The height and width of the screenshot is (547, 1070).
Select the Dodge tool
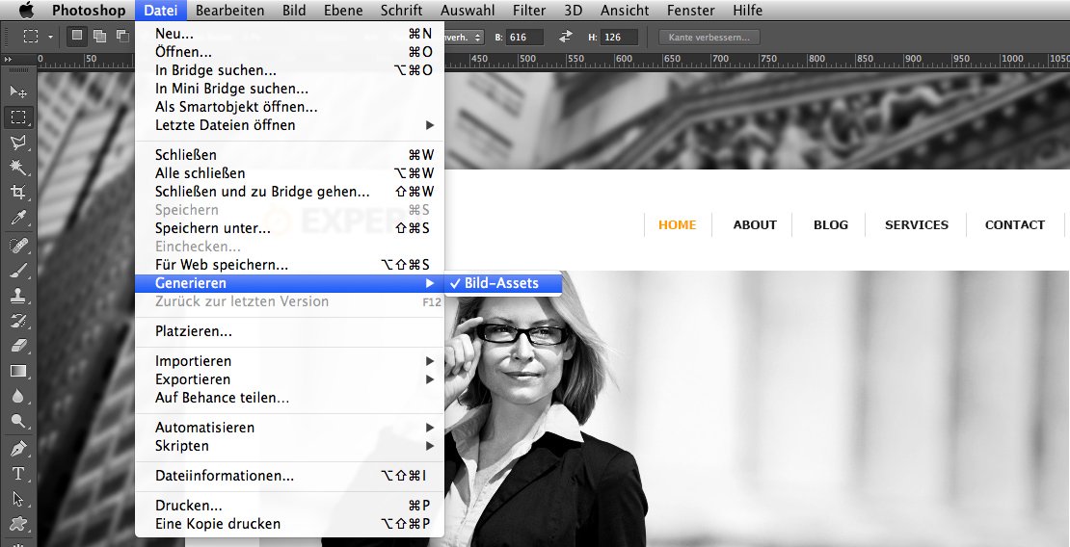coord(17,422)
